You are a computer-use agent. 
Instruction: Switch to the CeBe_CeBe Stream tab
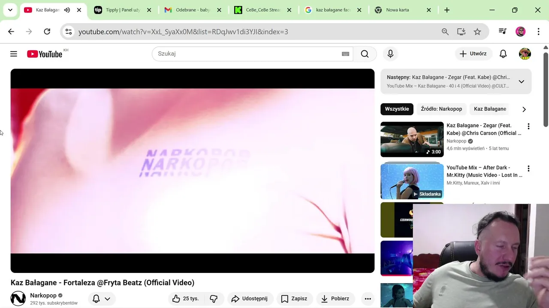click(263, 10)
